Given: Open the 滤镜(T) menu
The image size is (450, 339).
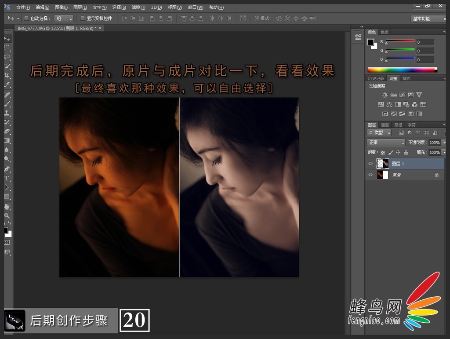Looking at the screenshot, I should [x=138, y=7].
